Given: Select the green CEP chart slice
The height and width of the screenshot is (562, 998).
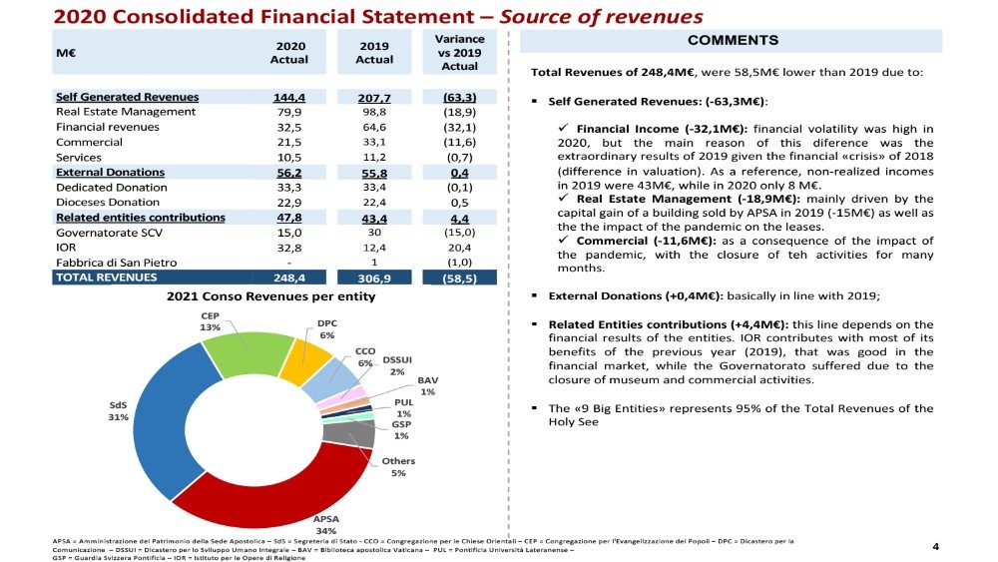Looking at the screenshot, I should (241, 345).
